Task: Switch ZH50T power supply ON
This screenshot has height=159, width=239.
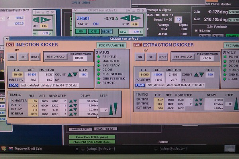Action: (x=81, y=31)
